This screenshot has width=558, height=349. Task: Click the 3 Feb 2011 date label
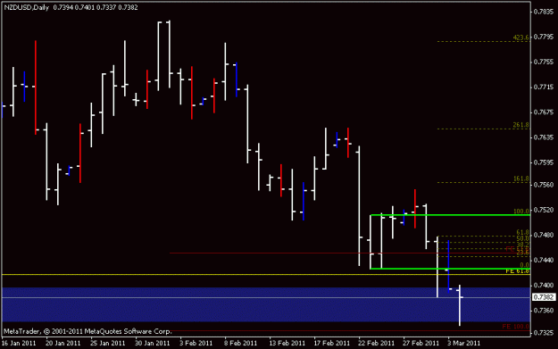[x=196, y=344]
